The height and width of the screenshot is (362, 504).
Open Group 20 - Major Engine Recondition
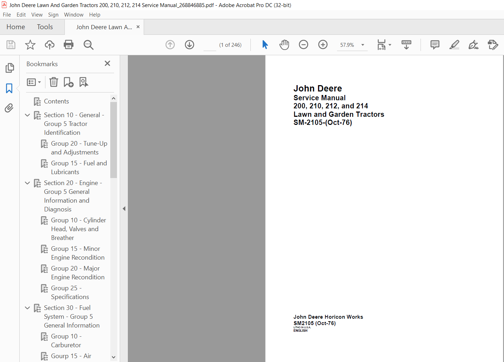(77, 273)
